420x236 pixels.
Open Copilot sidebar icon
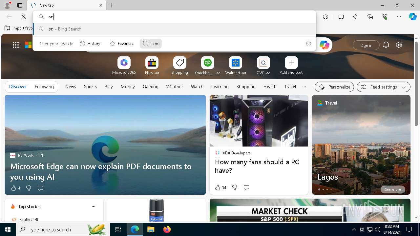coord(412,17)
